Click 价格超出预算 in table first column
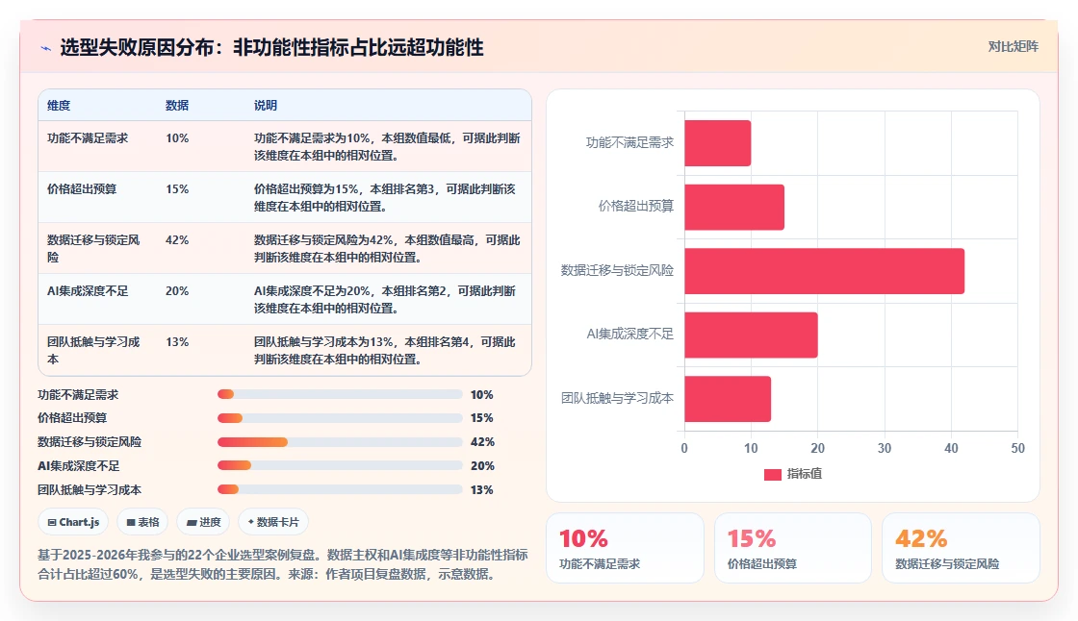 (82, 189)
